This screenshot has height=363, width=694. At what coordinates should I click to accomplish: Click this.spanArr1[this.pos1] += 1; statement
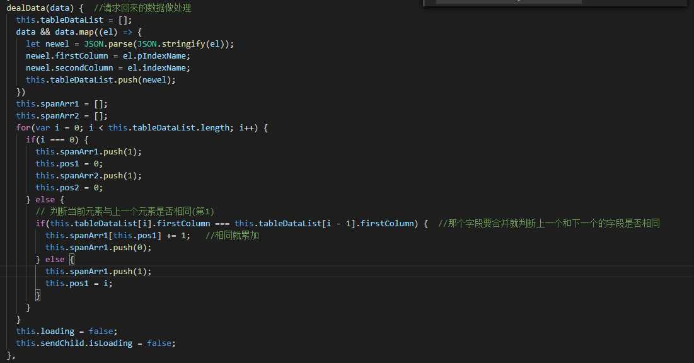118,235
